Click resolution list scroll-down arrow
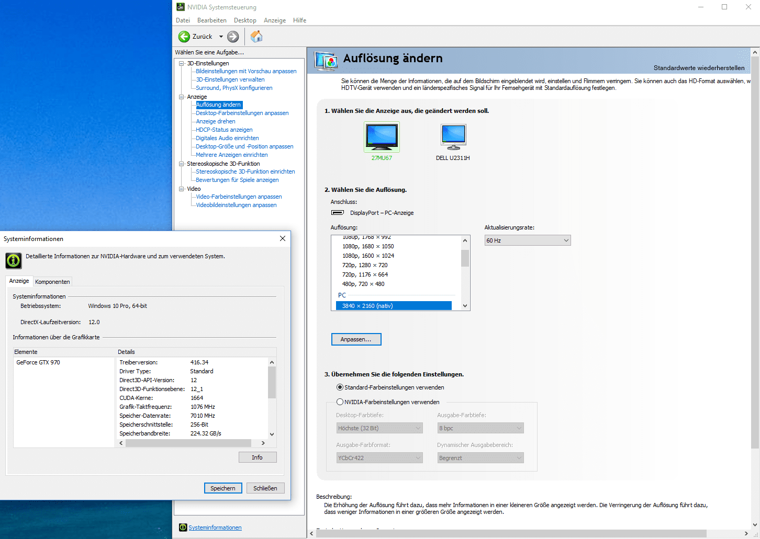Screen dimensions: 760x539 pyautogui.click(x=465, y=306)
